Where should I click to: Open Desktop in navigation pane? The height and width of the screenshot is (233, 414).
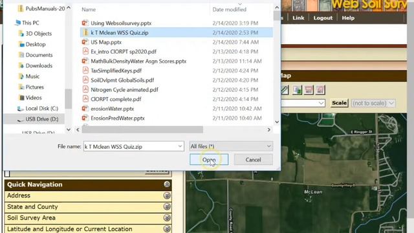pyautogui.click(x=32, y=44)
